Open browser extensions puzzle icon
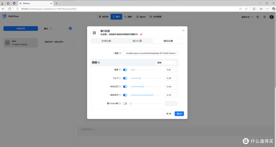The image size is (276, 147). (x=254, y=9)
